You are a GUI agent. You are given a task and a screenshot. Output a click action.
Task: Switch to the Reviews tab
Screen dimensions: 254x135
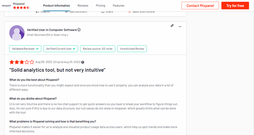(x=83, y=6)
